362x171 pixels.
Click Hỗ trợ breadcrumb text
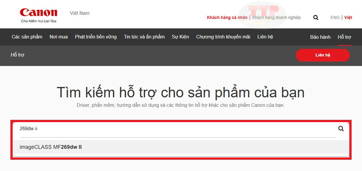pos(18,55)
